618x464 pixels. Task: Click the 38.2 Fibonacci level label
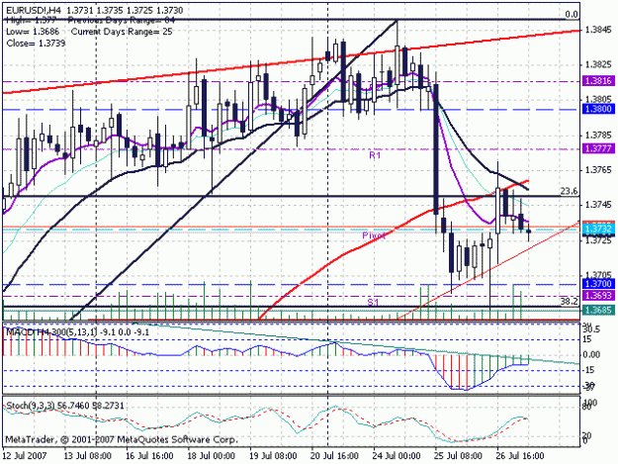(x=570, y=302)
